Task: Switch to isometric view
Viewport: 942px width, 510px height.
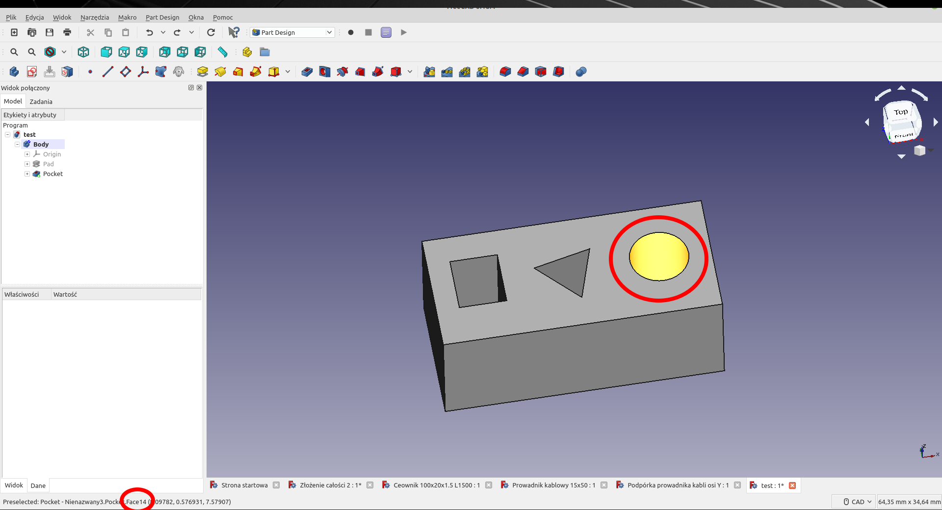Action: pos(83,52)
